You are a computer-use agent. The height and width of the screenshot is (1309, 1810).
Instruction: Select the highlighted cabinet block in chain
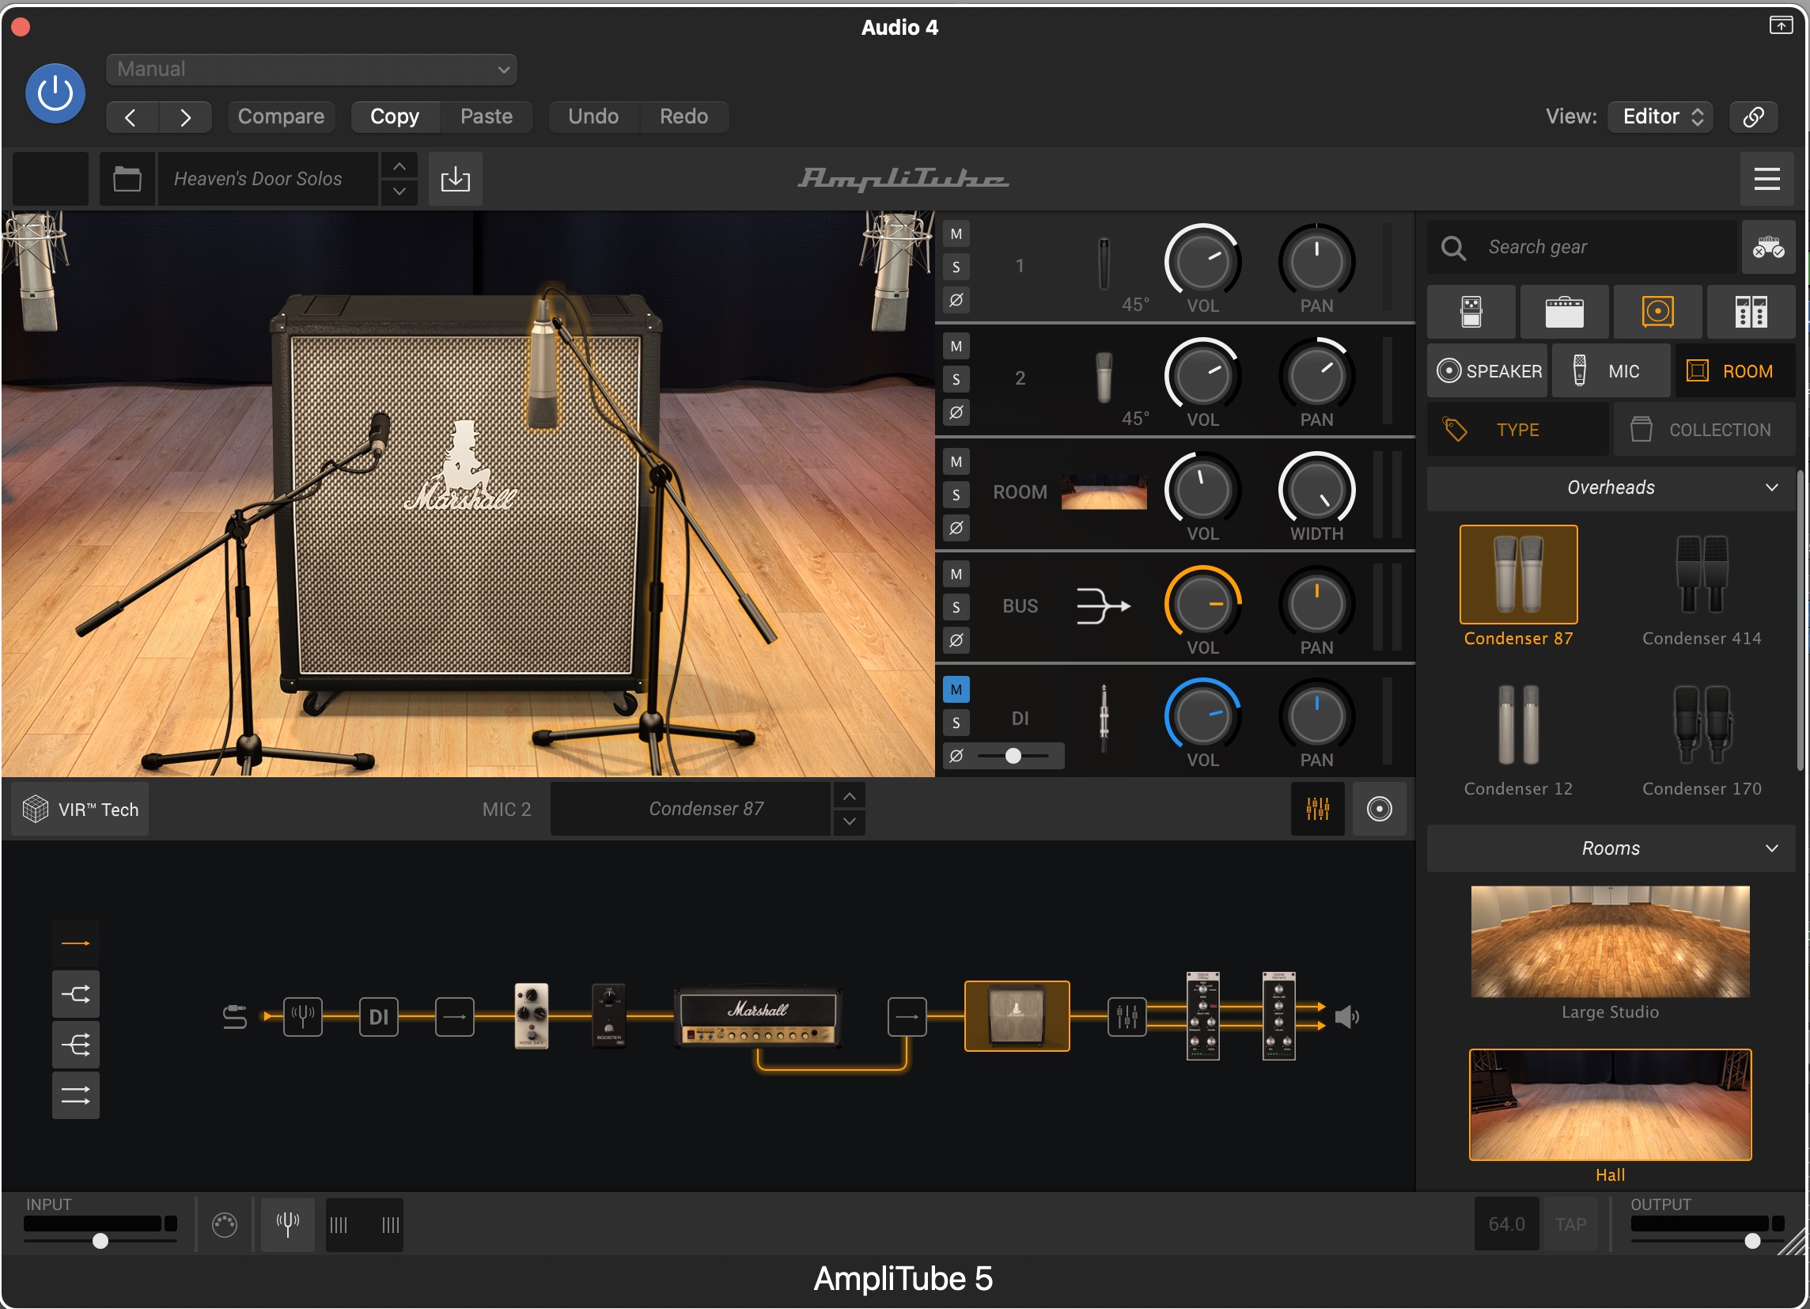[1017, 1016]
